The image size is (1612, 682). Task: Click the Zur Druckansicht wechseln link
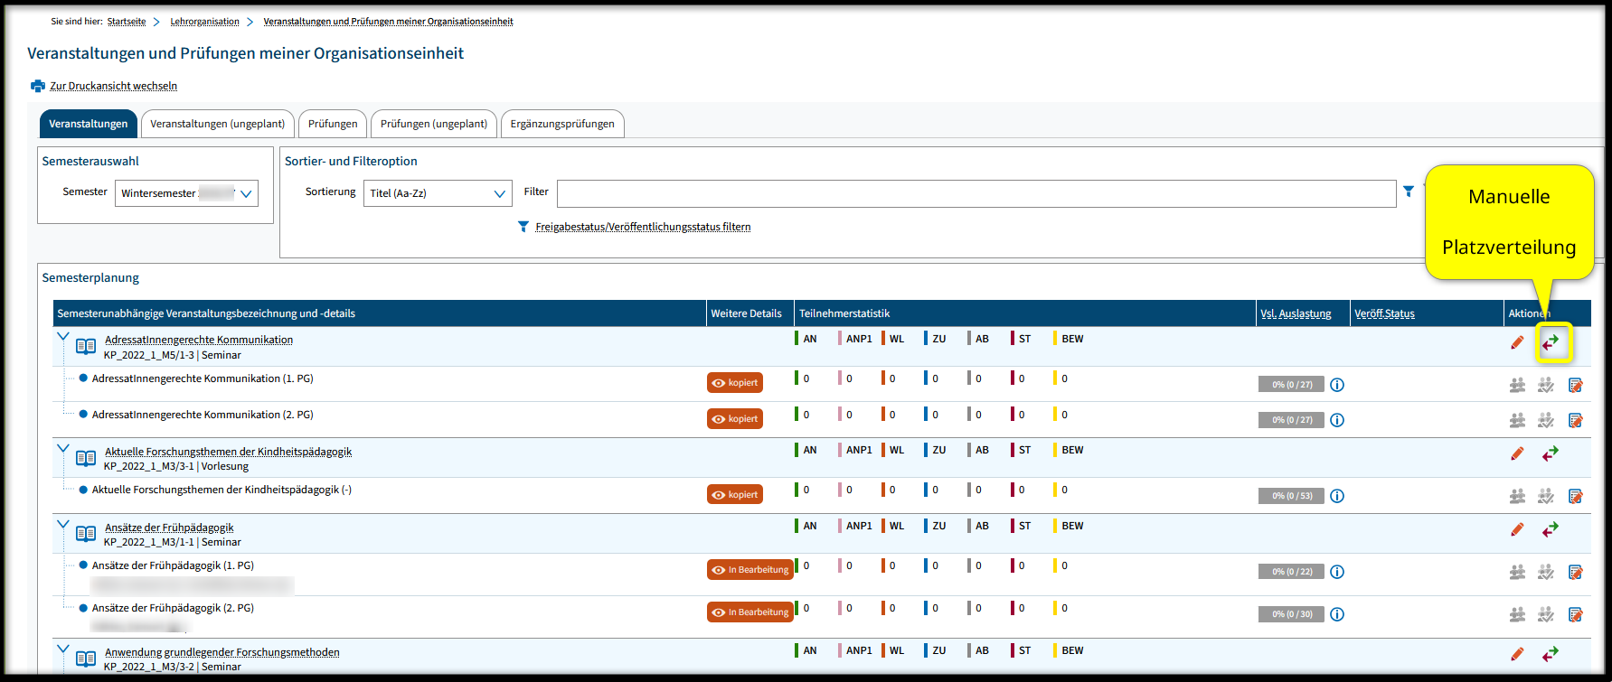(114, 86)
